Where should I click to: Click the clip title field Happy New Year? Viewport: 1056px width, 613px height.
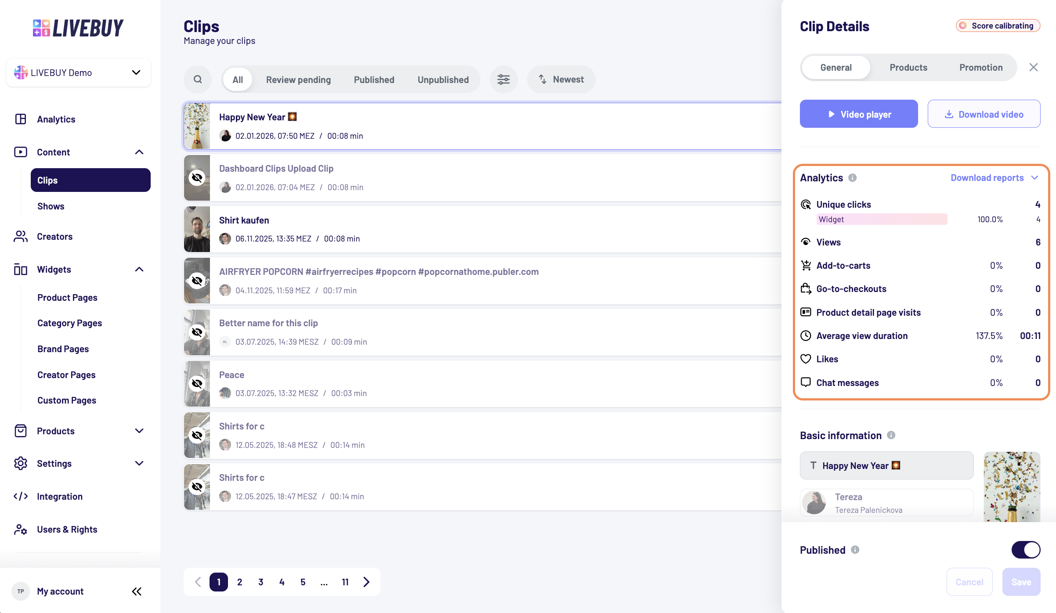tap(886, 465)
